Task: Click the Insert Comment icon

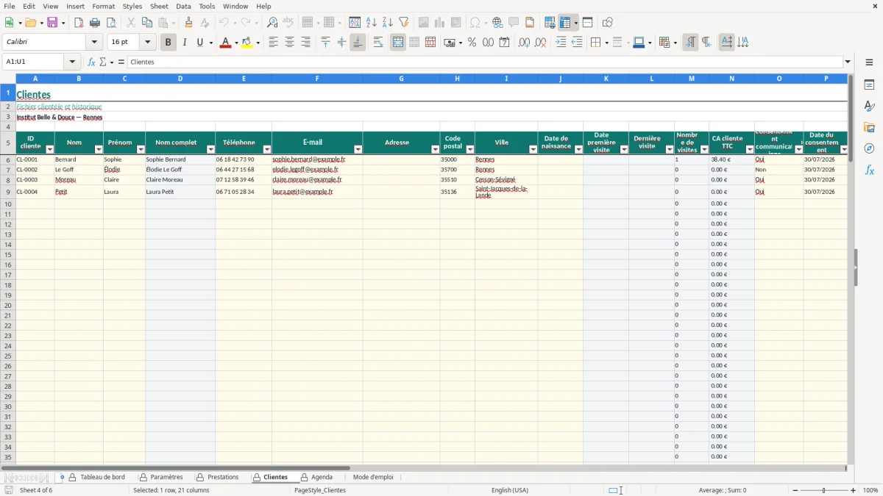Action: [x=514, y=23]
